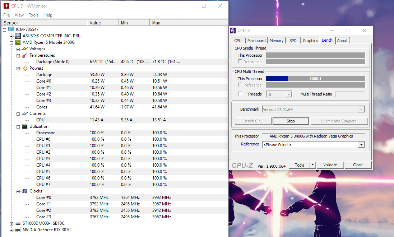Screen dimensions: 394x237
Task: Click the Multi Thread progress bar showing 2060.1
Action: click(315, 79)
